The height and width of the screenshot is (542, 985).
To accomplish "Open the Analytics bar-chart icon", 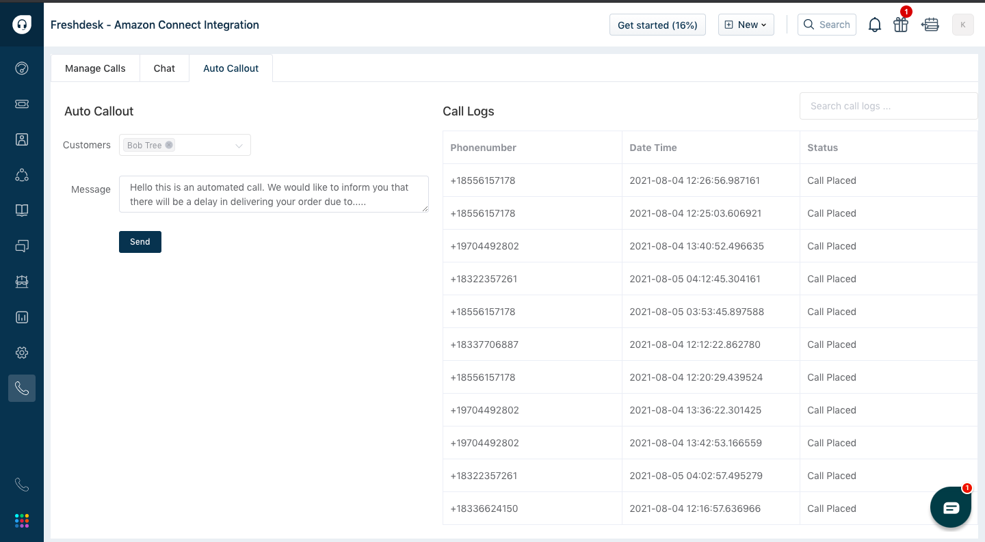I will pos(22,317).
